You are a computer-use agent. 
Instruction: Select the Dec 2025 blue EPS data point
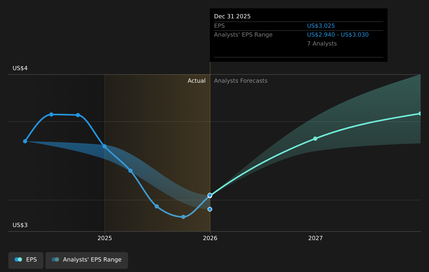coord(210,195)
